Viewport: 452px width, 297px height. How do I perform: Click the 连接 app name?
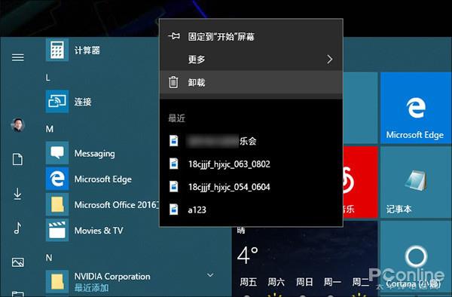(83, 102)
